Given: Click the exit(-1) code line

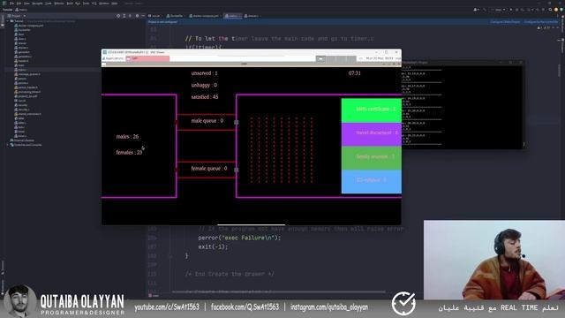Looking at the screenshot, I should coord(213,246).
